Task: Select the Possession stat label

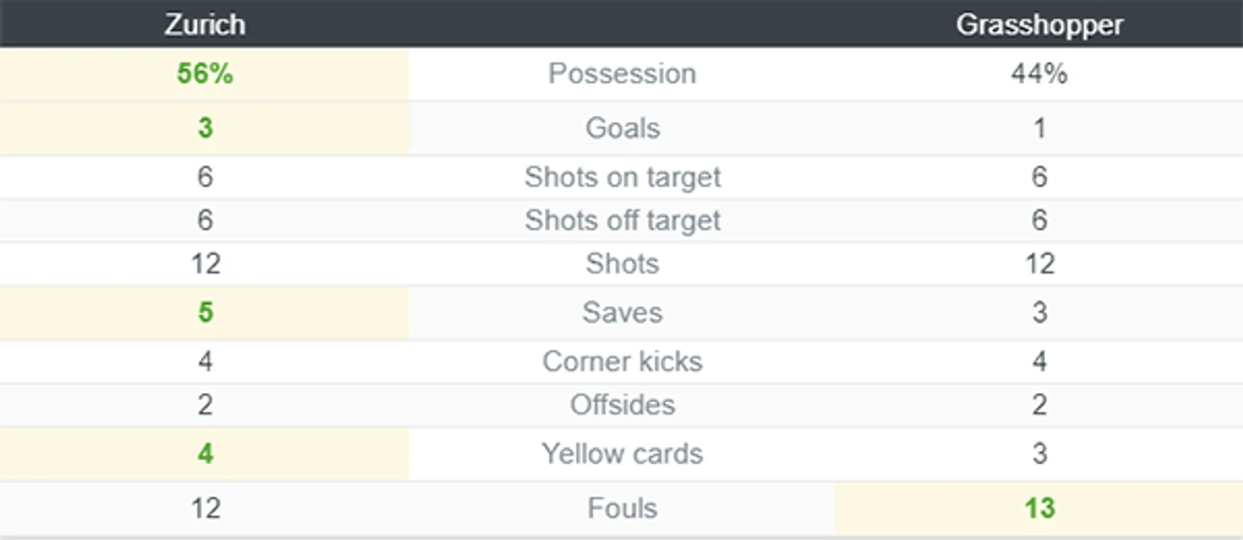Action: pyautogui.click(x=621, y=74)
